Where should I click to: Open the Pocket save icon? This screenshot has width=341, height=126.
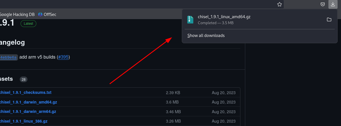point(323,4)
